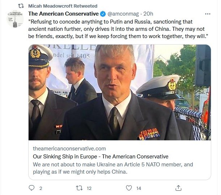The image size is (221, 195).
Task: Like the tweet with the heart icon
Action: (129, 188)
